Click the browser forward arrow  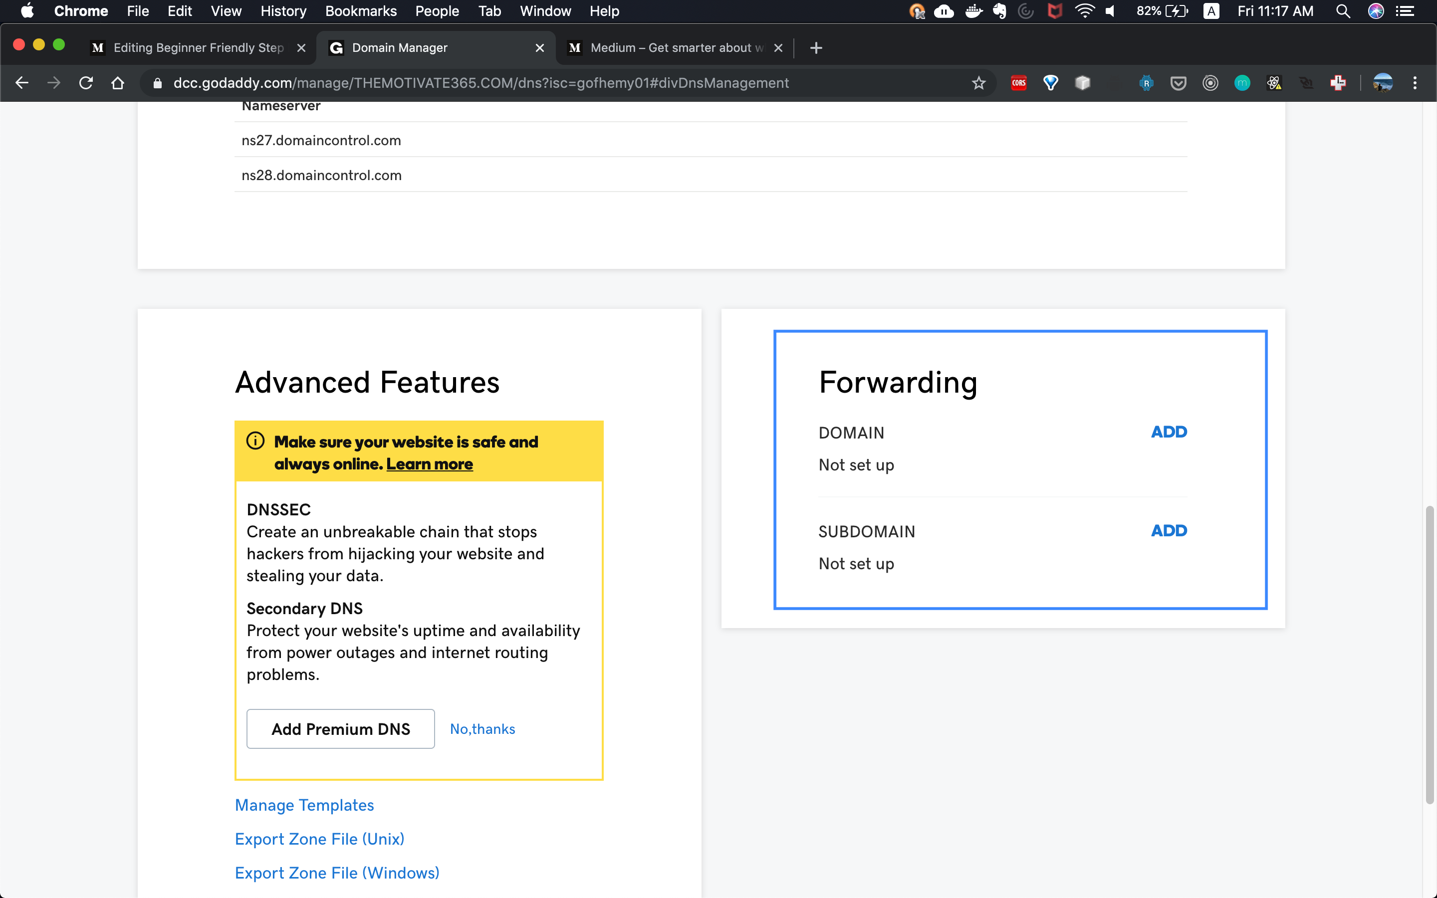coord(54,83)
